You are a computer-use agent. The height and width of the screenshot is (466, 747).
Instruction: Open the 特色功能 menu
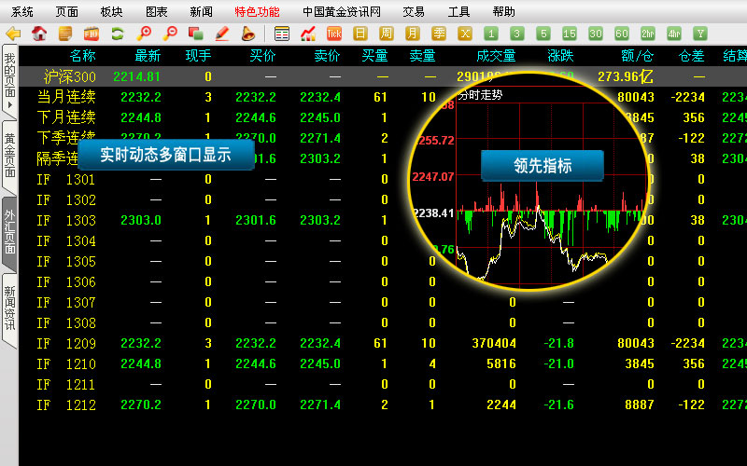(257, 12)
